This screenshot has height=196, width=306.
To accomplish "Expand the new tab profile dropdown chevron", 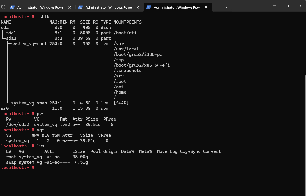I will [227, 7].
